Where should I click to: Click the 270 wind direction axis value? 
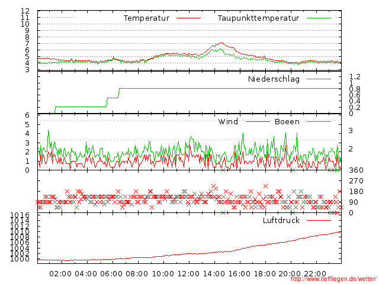[356, 181]
